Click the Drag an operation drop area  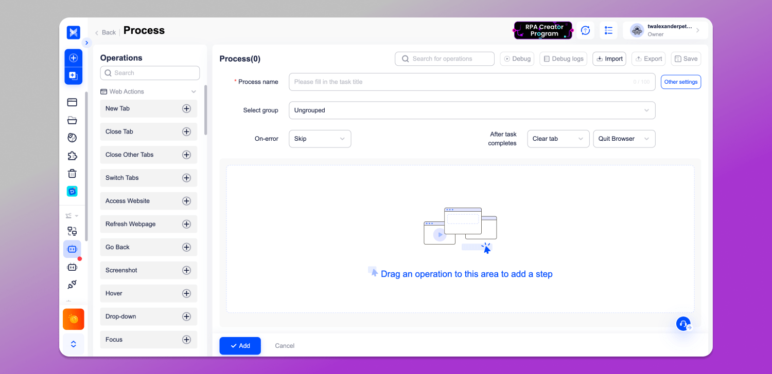coord(460,239)
